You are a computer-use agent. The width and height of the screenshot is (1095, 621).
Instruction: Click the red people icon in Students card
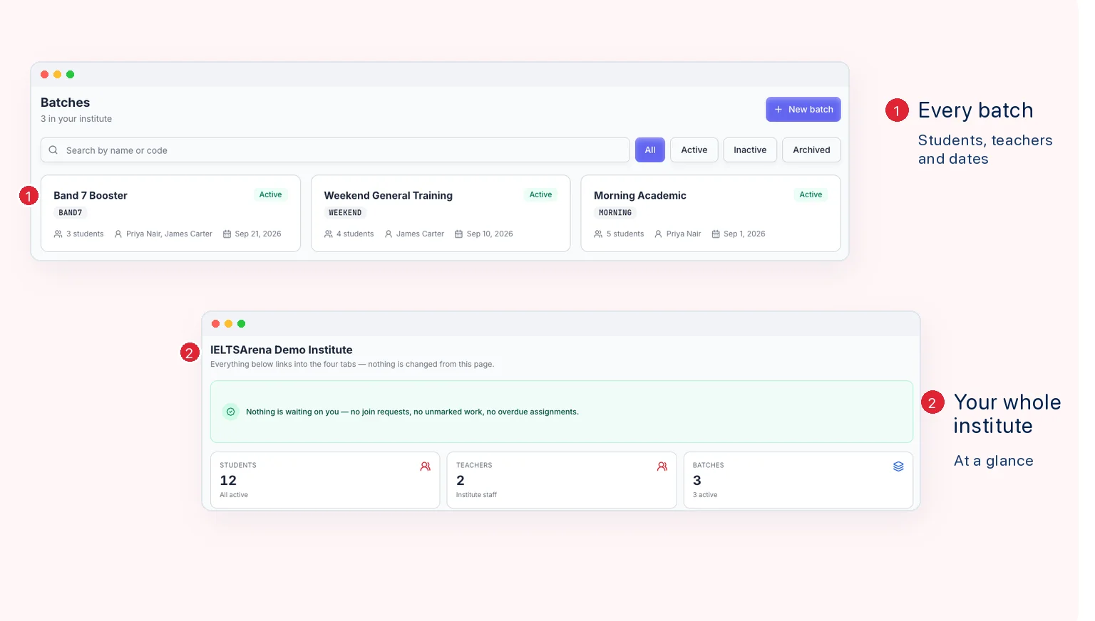tap(426, 466)
